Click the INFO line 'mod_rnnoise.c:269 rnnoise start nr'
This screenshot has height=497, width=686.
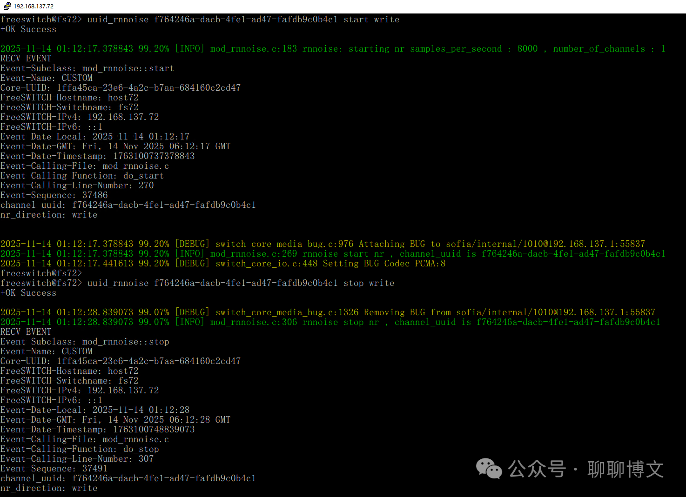tap(333, 254)
